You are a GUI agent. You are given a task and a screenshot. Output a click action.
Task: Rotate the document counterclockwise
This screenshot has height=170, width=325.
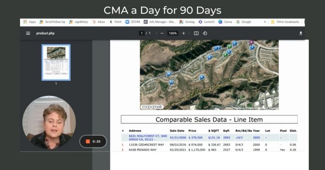(205, 33)
